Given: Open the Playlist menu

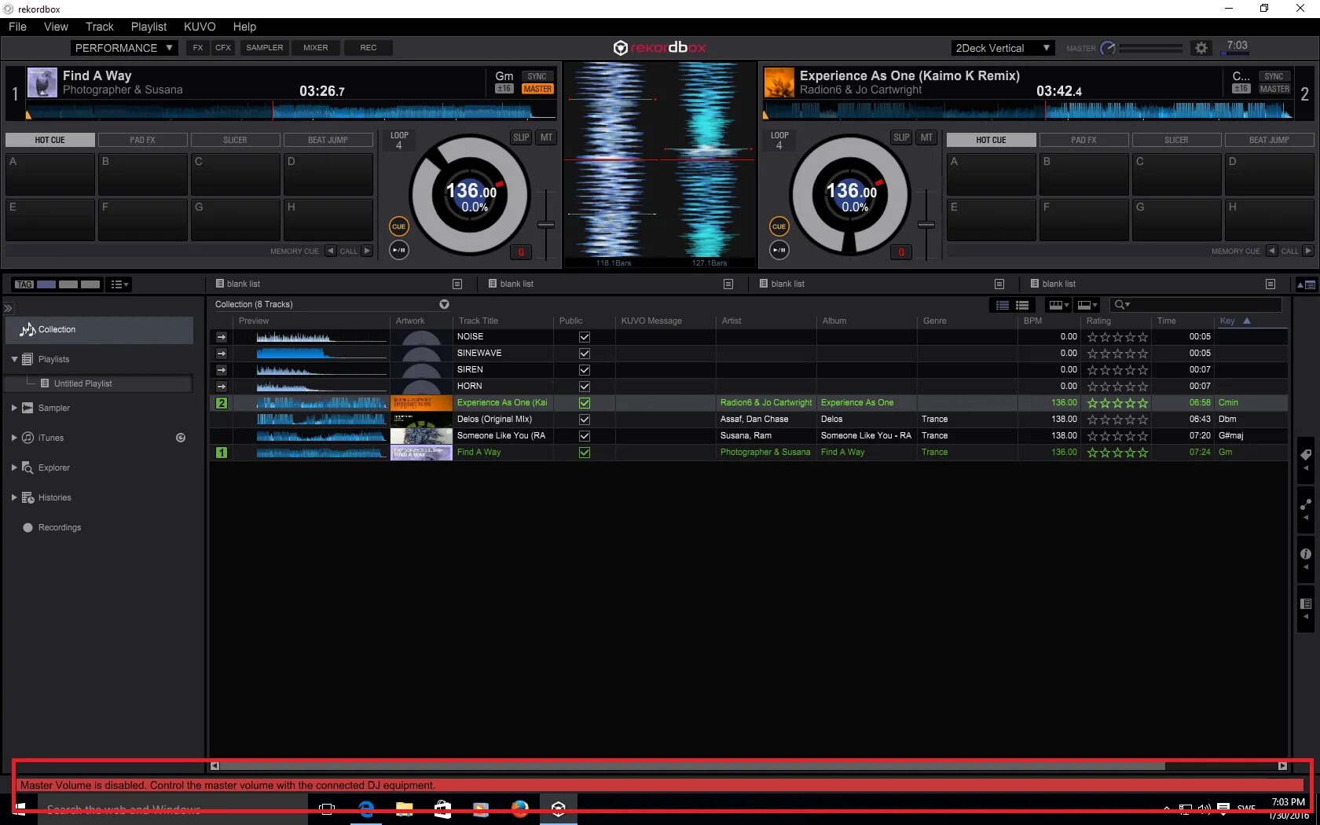Looking at the screenshot, I should pos(148,27).
